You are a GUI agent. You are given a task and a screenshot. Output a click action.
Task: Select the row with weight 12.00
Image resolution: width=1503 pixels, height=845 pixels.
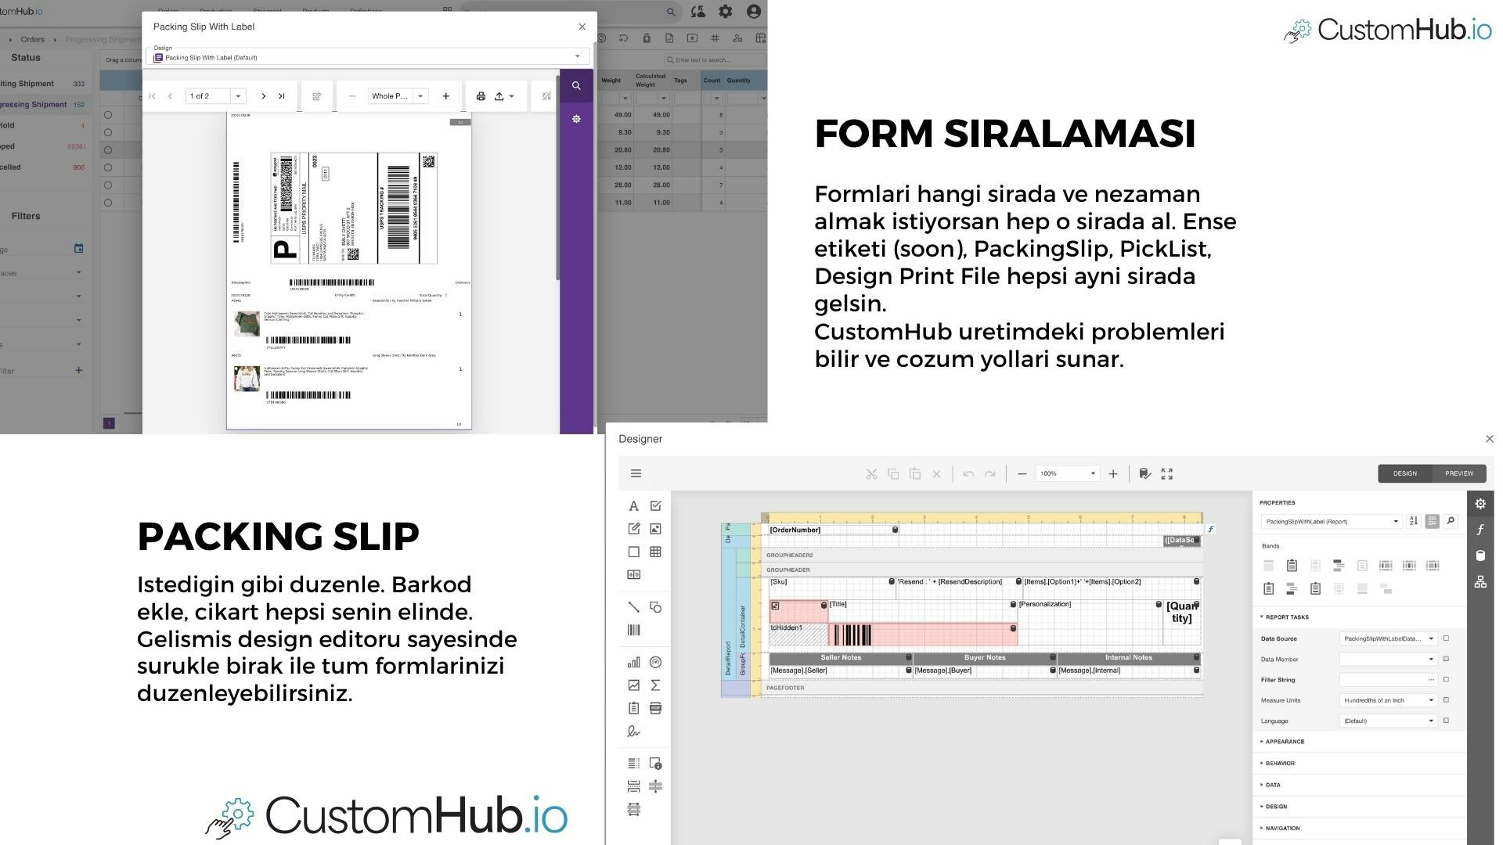[108, 167]
